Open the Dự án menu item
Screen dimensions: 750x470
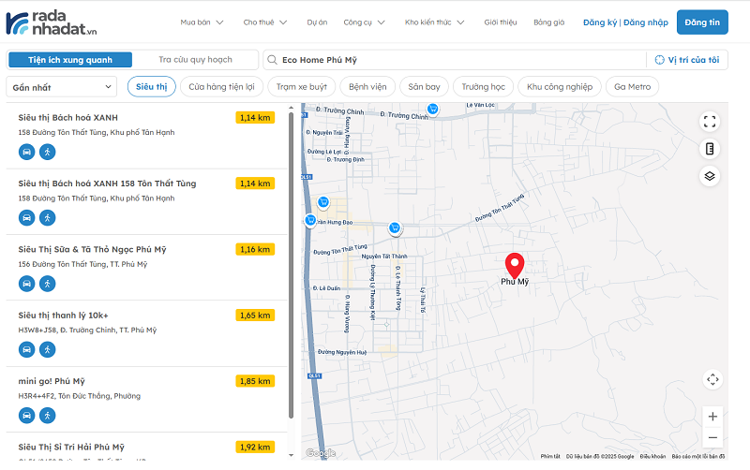point(317,22)
